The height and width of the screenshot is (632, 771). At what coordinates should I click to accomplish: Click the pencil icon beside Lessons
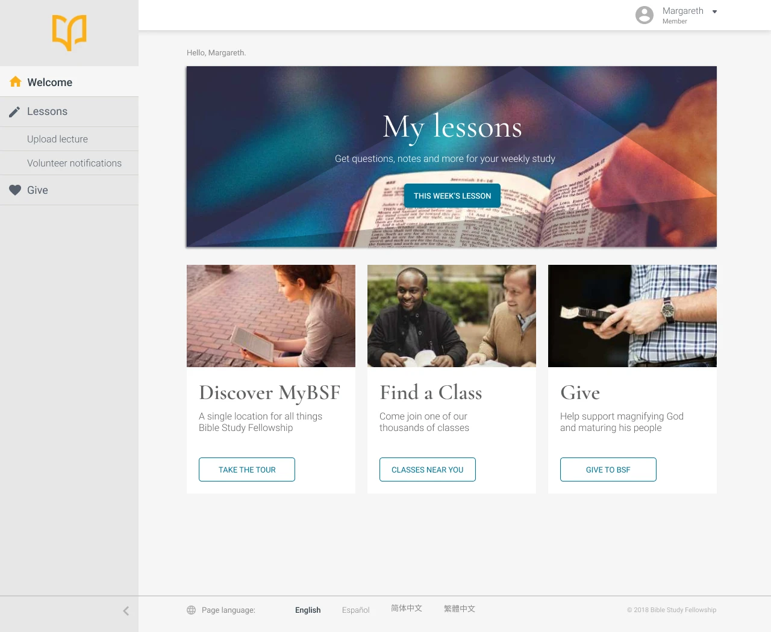[14, 112]
